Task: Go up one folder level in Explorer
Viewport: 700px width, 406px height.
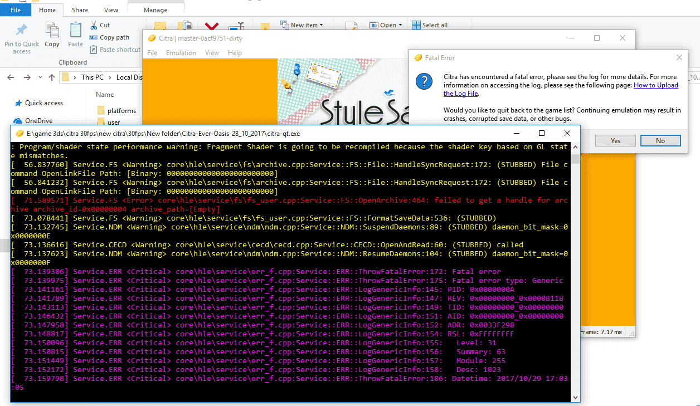Action: click(x=52, y=77)
